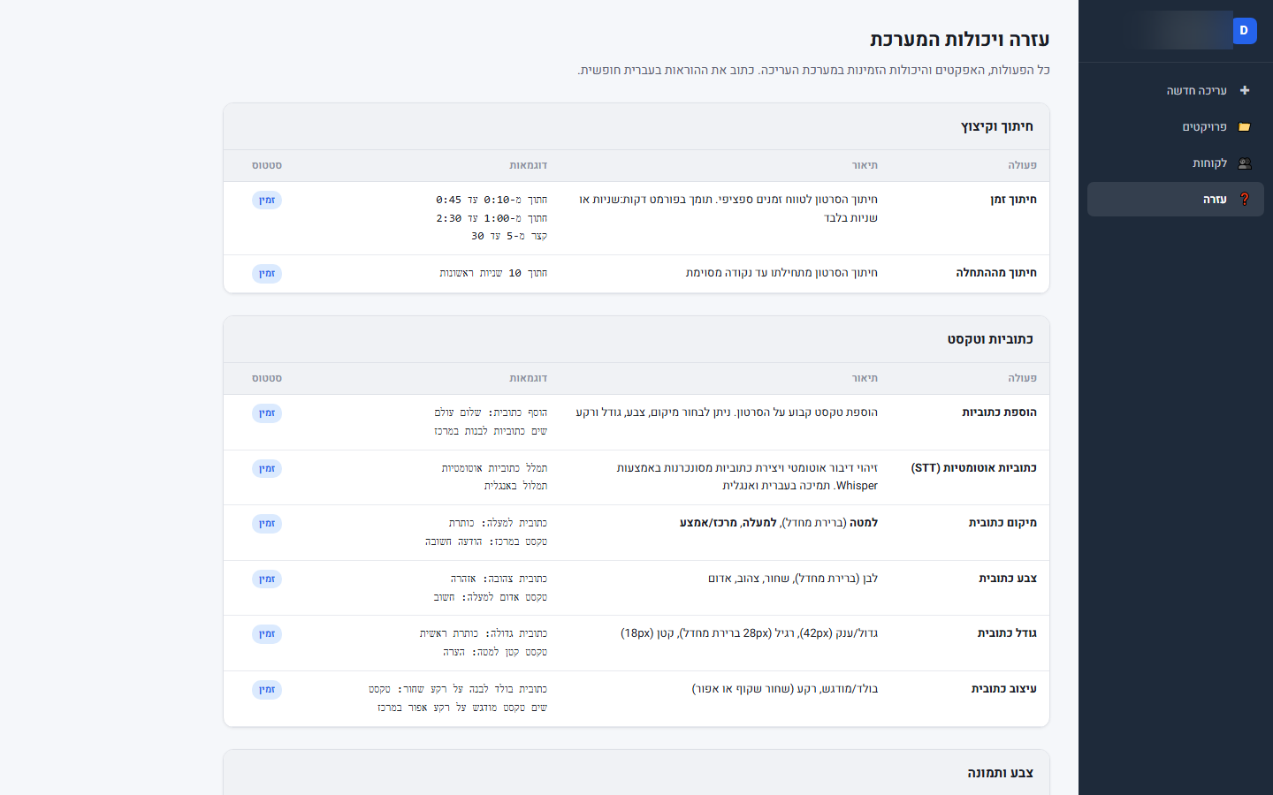Click the סטטוס column header in חיתוך וקיצוץ table
Screen dimensions: 1273x795
coord(267,165)
